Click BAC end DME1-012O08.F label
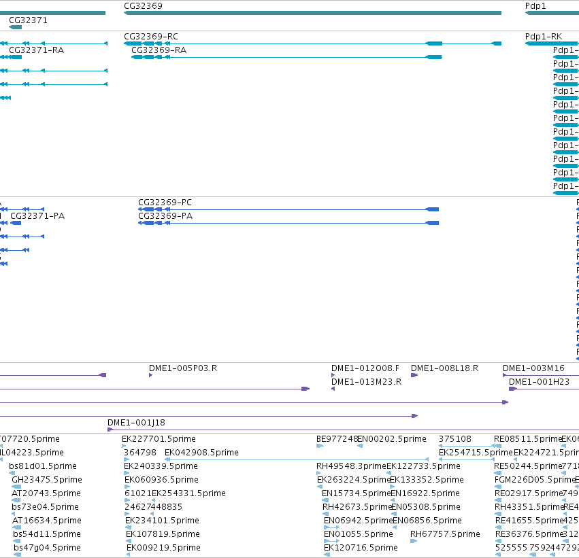 [365, 368]
